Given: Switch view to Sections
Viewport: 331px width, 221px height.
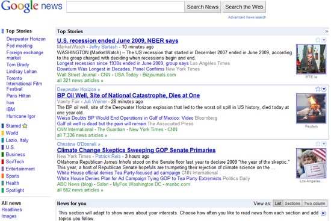Looking at the screenshot, I should pyautogui.click(x=292, y=204).
